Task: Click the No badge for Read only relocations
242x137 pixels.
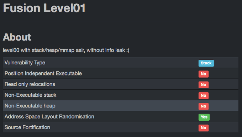Action: (204, 85)
